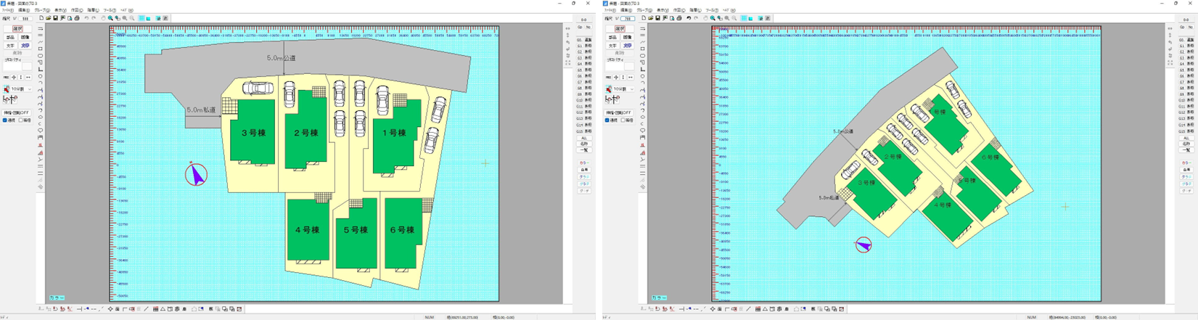Click the print icon in right window toolbar
The height and width of the screenshot is (320, 1198).
point(679,18)
